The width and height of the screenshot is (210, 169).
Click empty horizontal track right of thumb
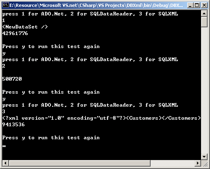(x=173, y=163)
